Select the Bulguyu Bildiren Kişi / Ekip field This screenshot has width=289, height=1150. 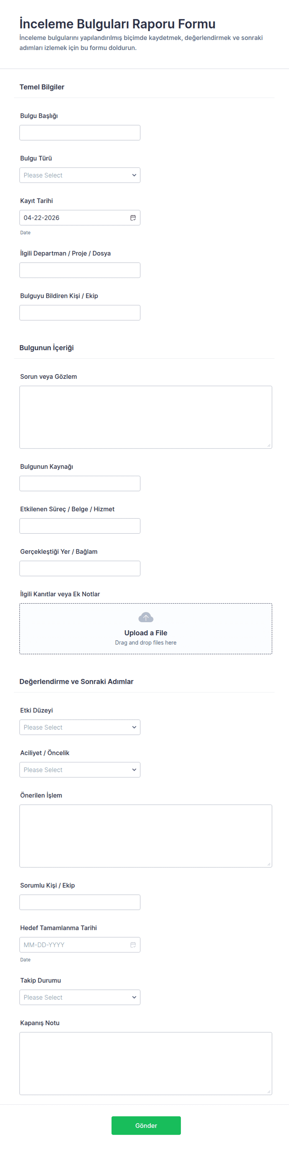(x=80, y=313)
